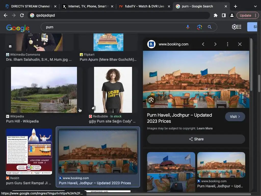Click the blue Sign in button

252,27
